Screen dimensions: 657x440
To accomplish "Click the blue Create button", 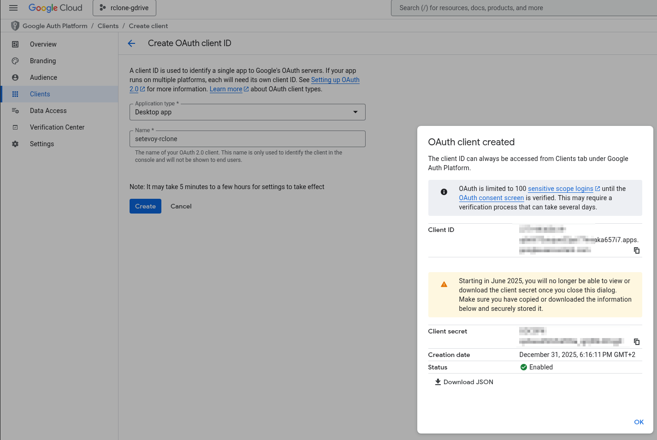I will click(x=145, y=206).
